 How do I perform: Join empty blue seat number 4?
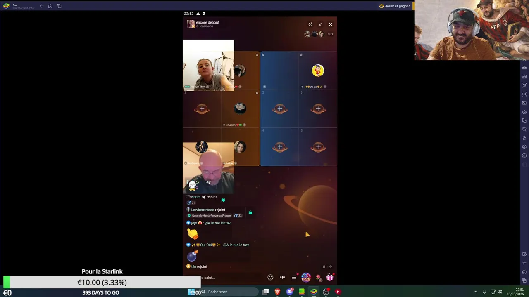coord(280,147)
